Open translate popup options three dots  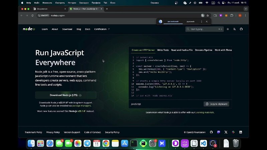tap(202, 22)
